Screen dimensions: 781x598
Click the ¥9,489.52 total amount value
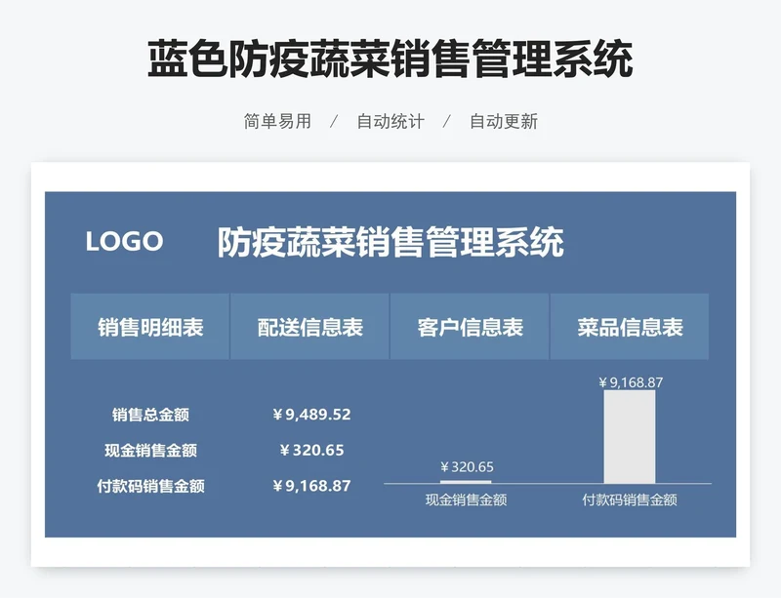(311, 415)
